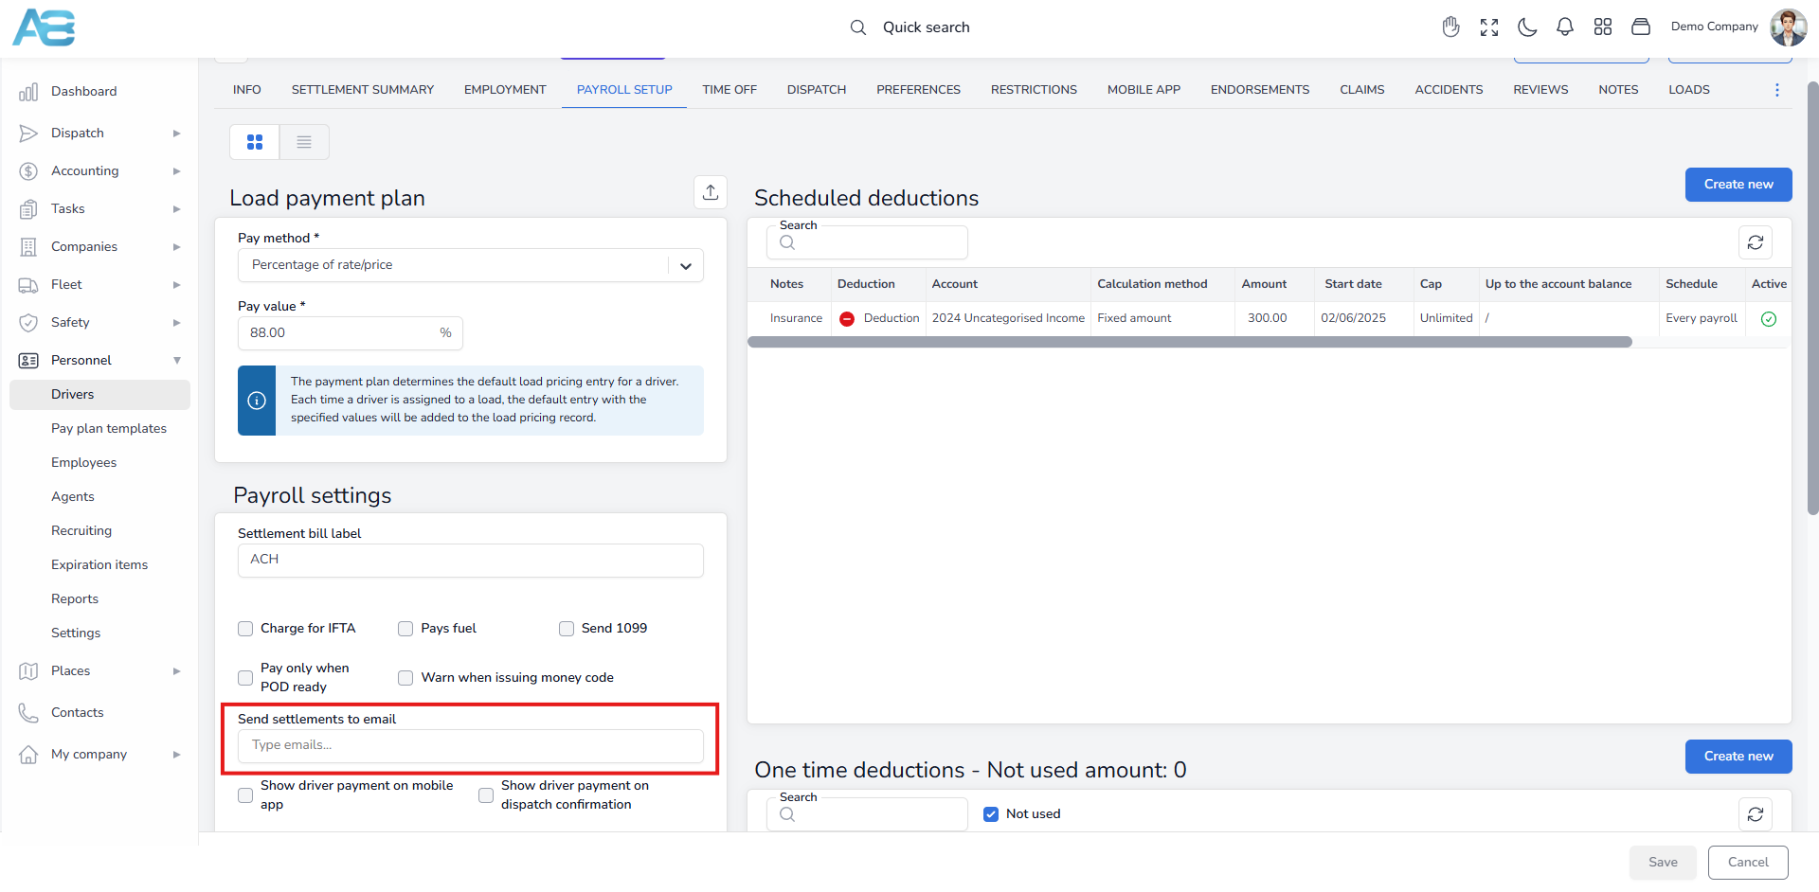
Task: Click the Scheduled deductions Search field
Action: 867,242
